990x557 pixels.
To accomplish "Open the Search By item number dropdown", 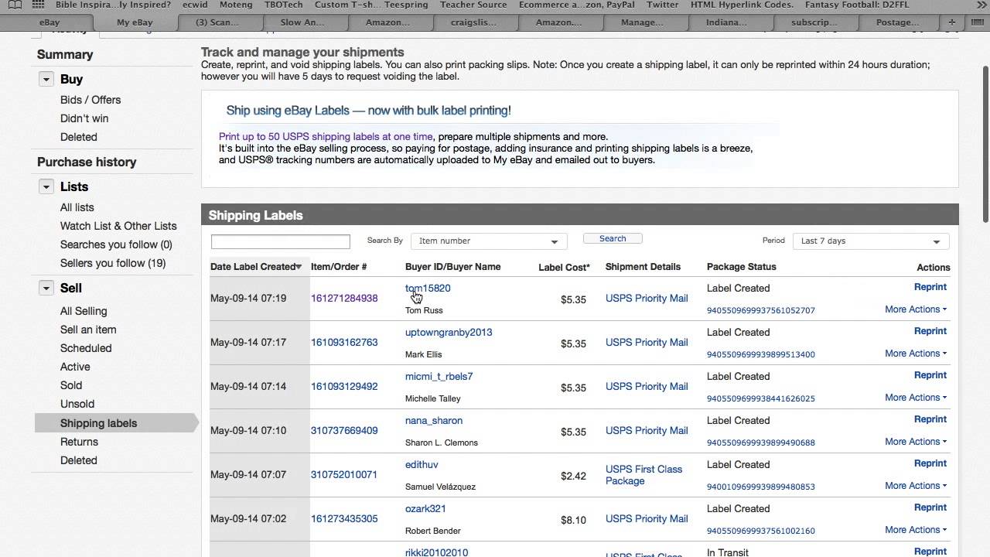I will tap(489, 241).
